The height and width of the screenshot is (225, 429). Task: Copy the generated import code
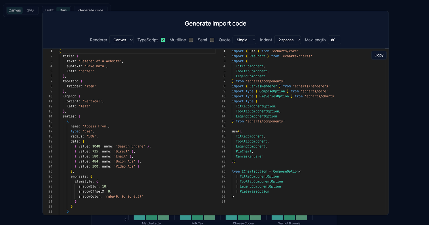[379, 55]
